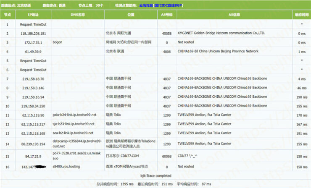Select IP address 219.158.34.250
311x188 pixels.
(33, 106)
